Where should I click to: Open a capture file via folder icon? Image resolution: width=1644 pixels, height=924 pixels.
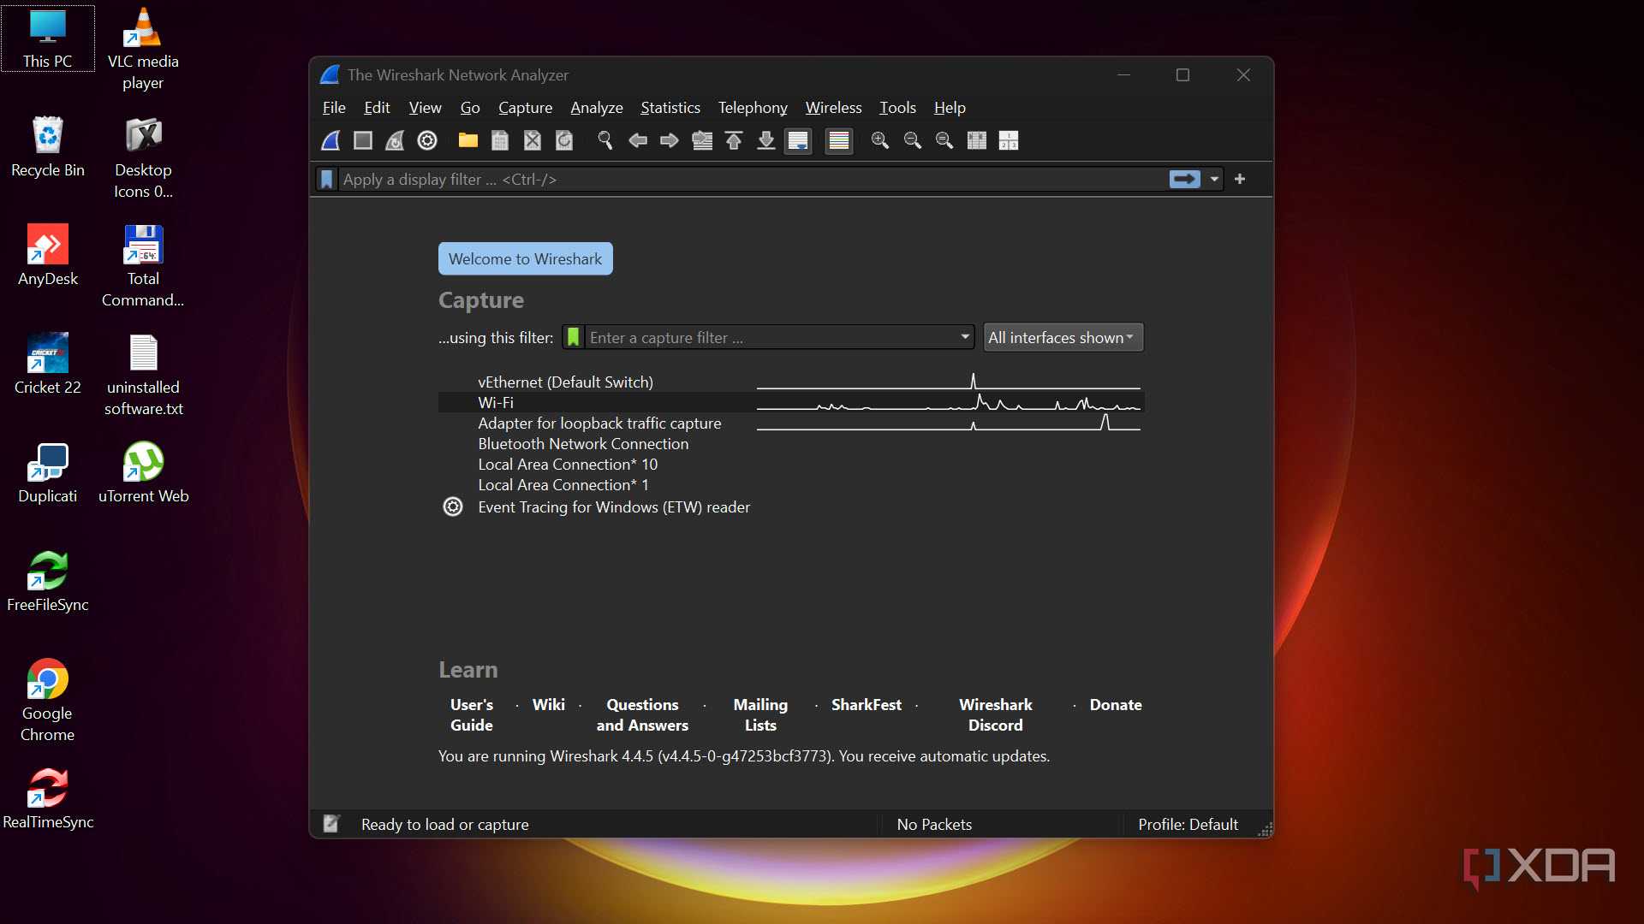[468, 140]
